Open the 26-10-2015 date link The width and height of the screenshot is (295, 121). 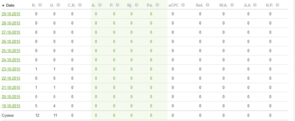(x=11, y=41)
